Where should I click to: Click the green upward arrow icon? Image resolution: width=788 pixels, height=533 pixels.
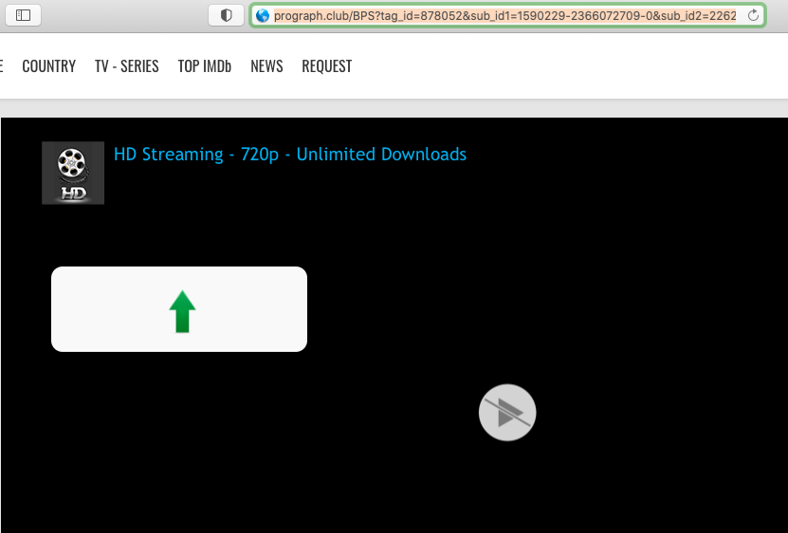[x=182, y=311]
